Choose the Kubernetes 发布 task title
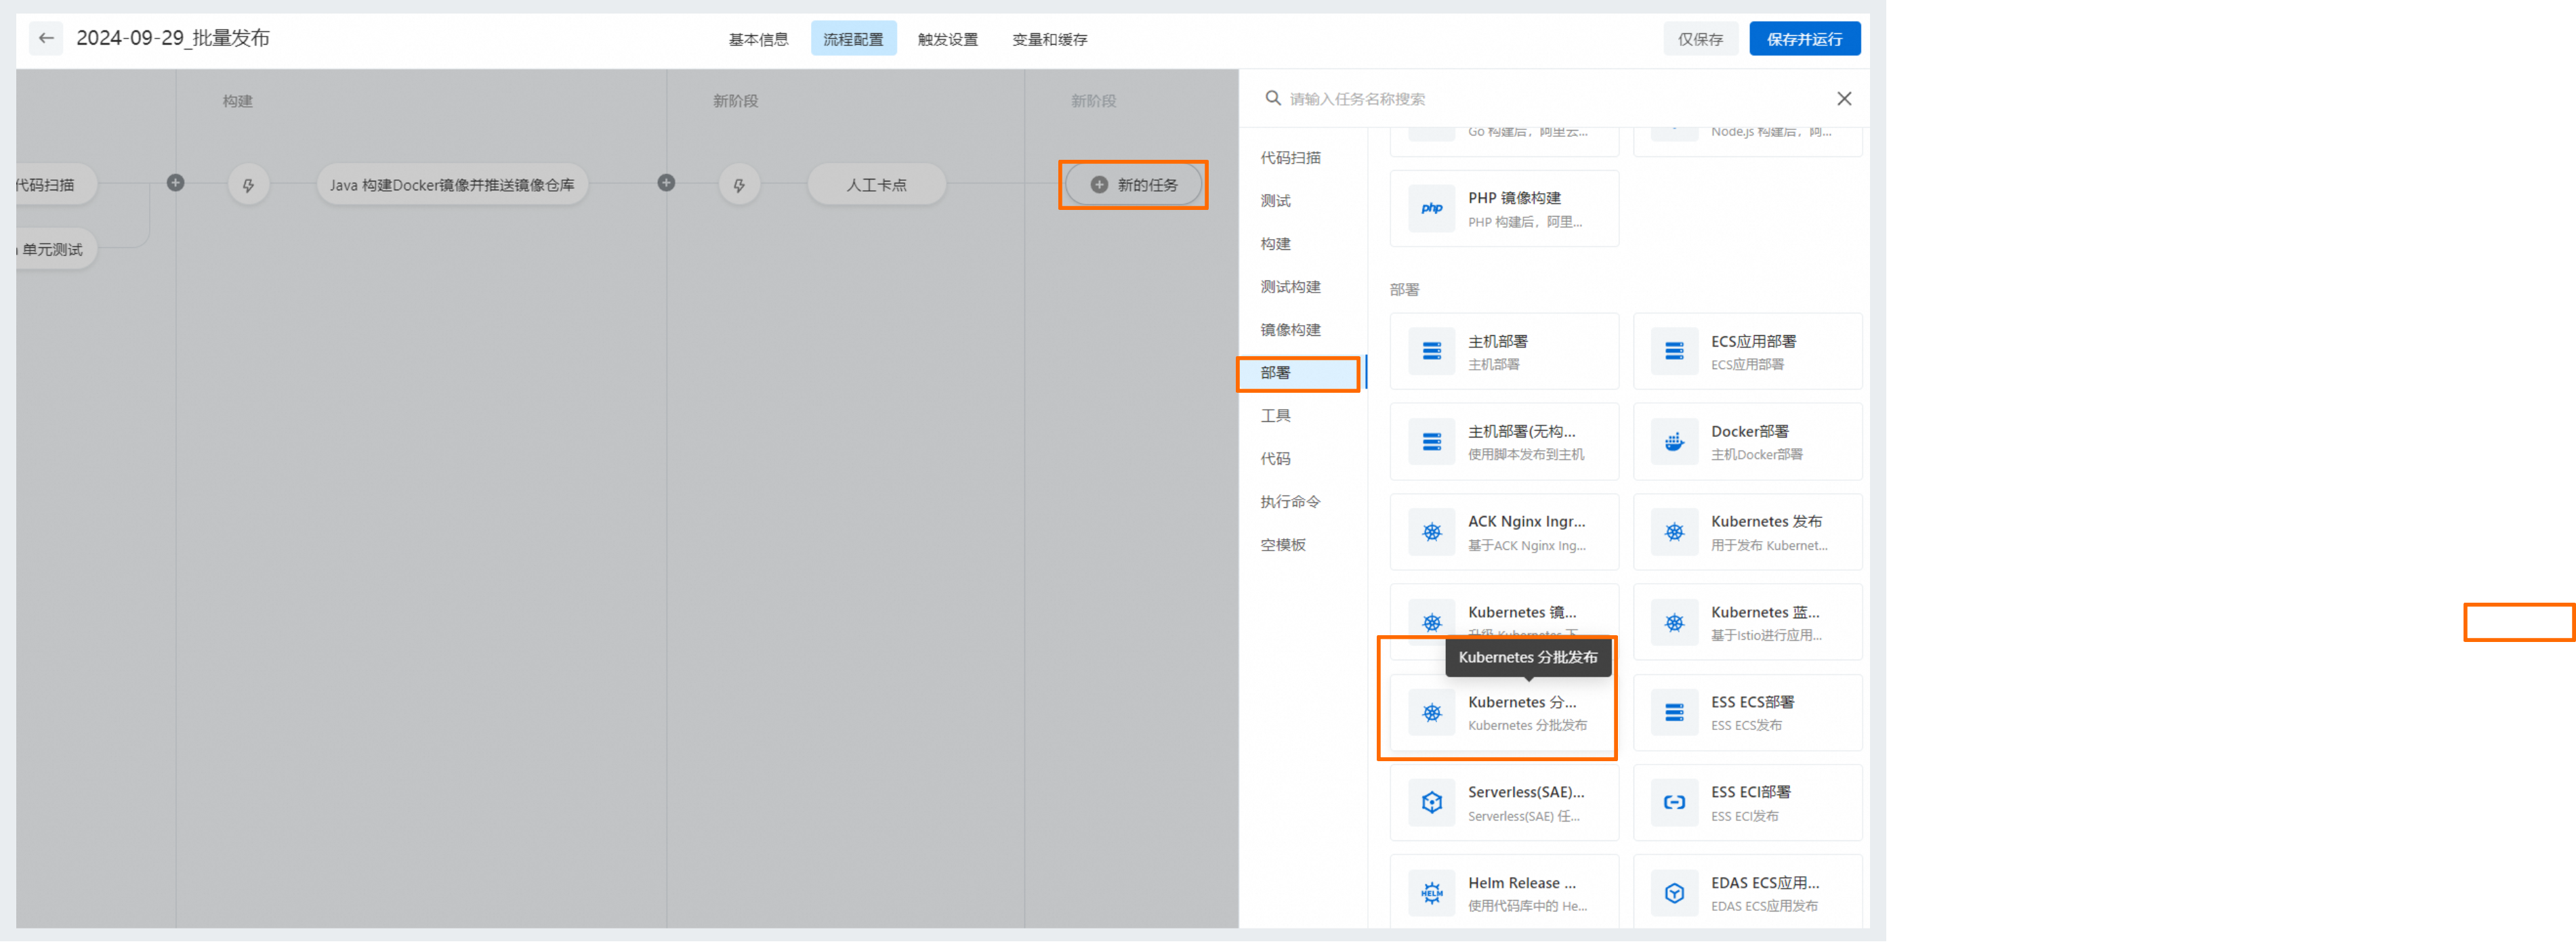This screenshot has width=2576, height=944. (x=1766, y=522)
